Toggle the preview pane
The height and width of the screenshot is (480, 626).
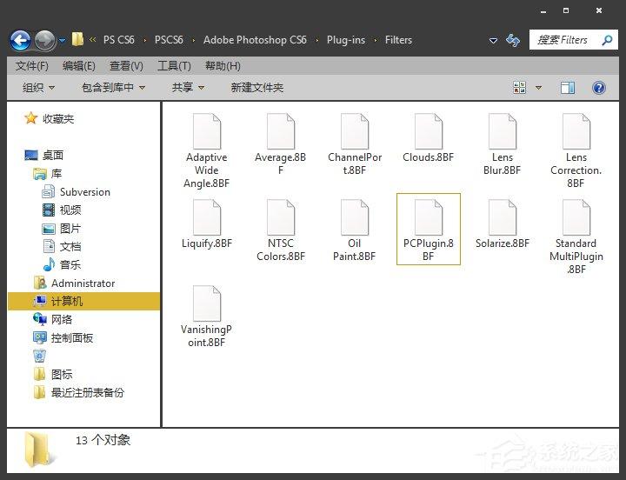tap(567, 88)
